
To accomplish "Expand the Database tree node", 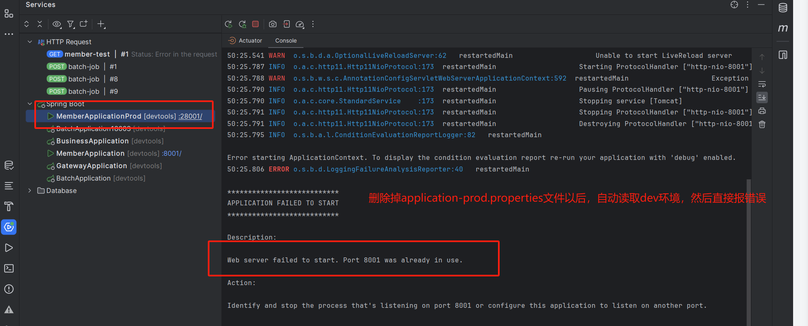I will [x=30, y=190].
